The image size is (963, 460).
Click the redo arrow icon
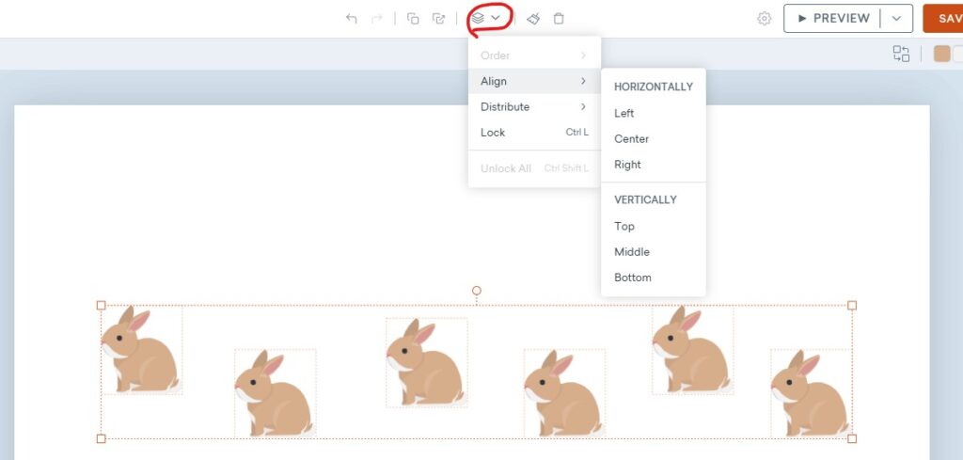(x=377, y=19)
